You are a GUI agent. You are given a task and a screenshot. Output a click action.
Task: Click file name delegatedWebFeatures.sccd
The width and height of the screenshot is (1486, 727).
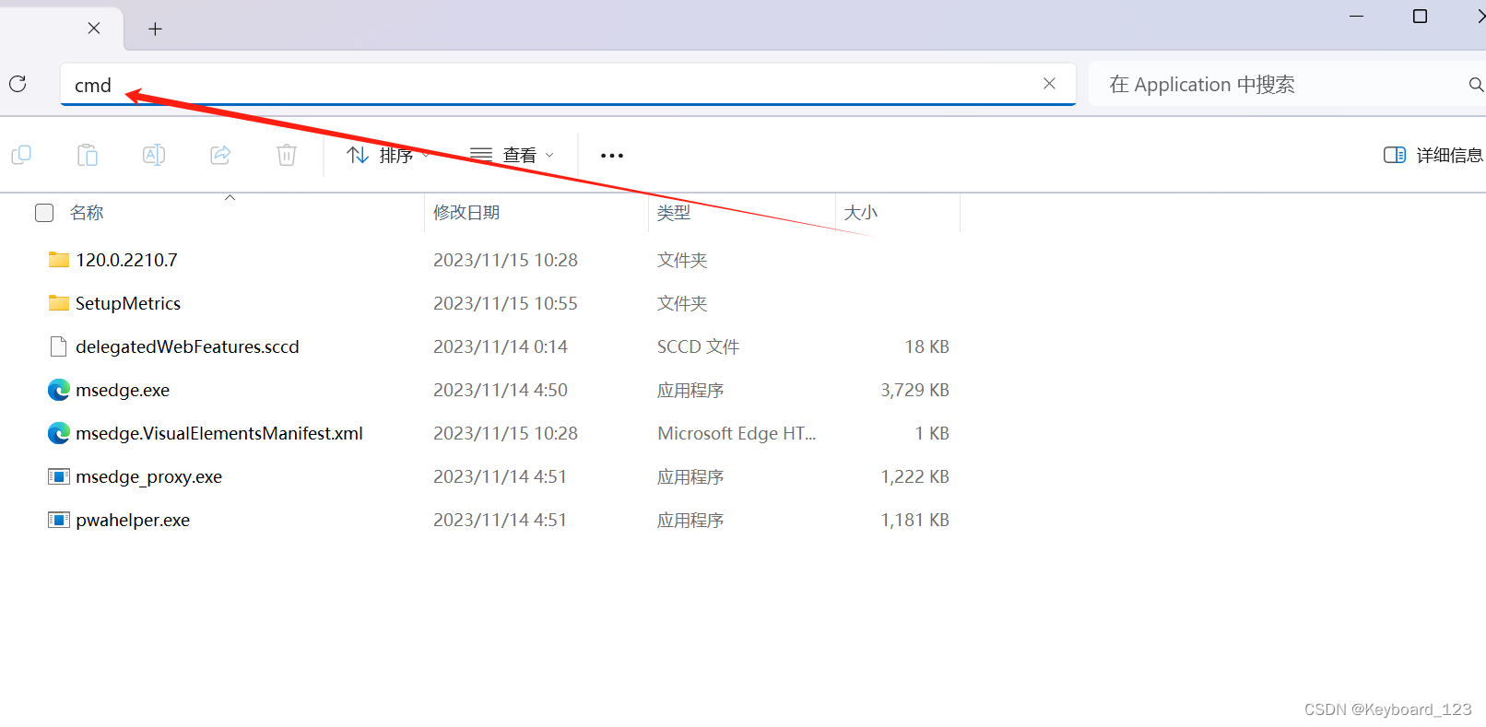187,346
